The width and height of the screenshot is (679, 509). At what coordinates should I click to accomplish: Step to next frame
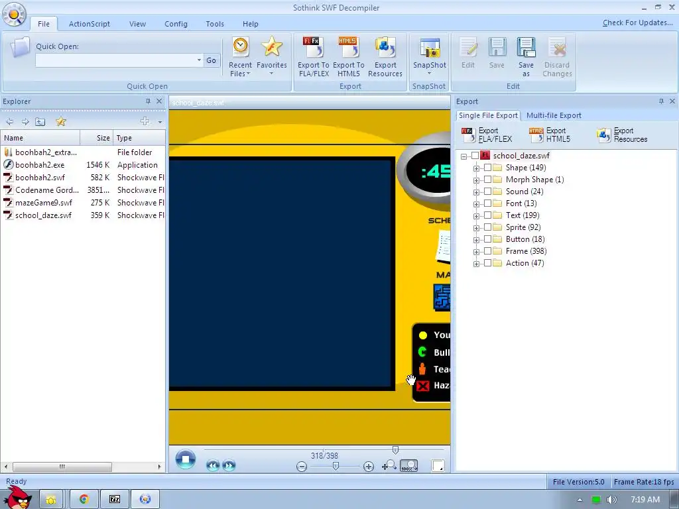[x=229, y=466]
